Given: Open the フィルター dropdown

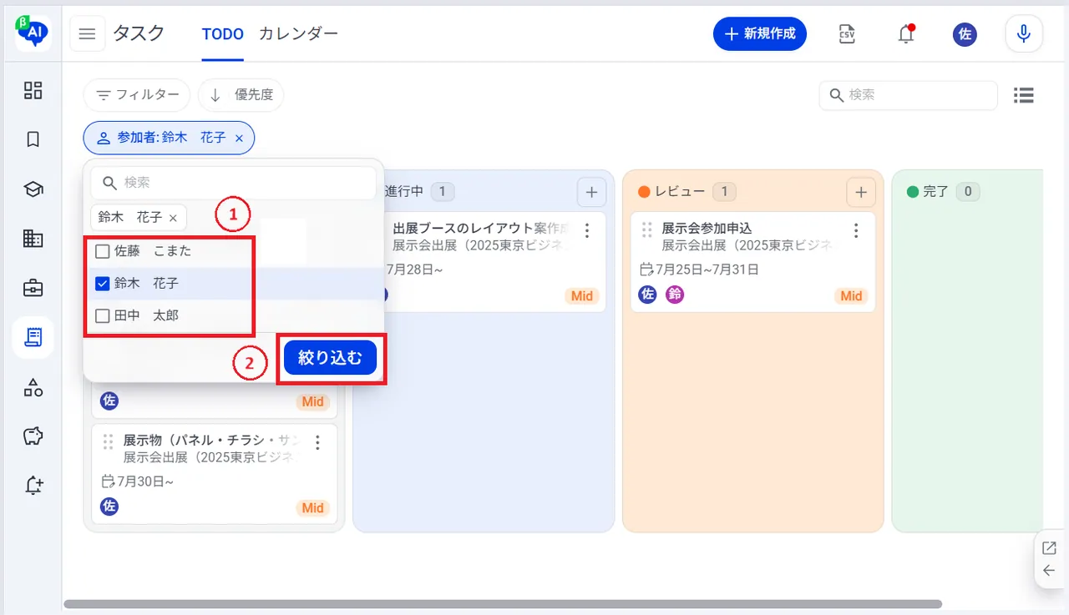Looking at the screenshot, I should click(137, 95).
